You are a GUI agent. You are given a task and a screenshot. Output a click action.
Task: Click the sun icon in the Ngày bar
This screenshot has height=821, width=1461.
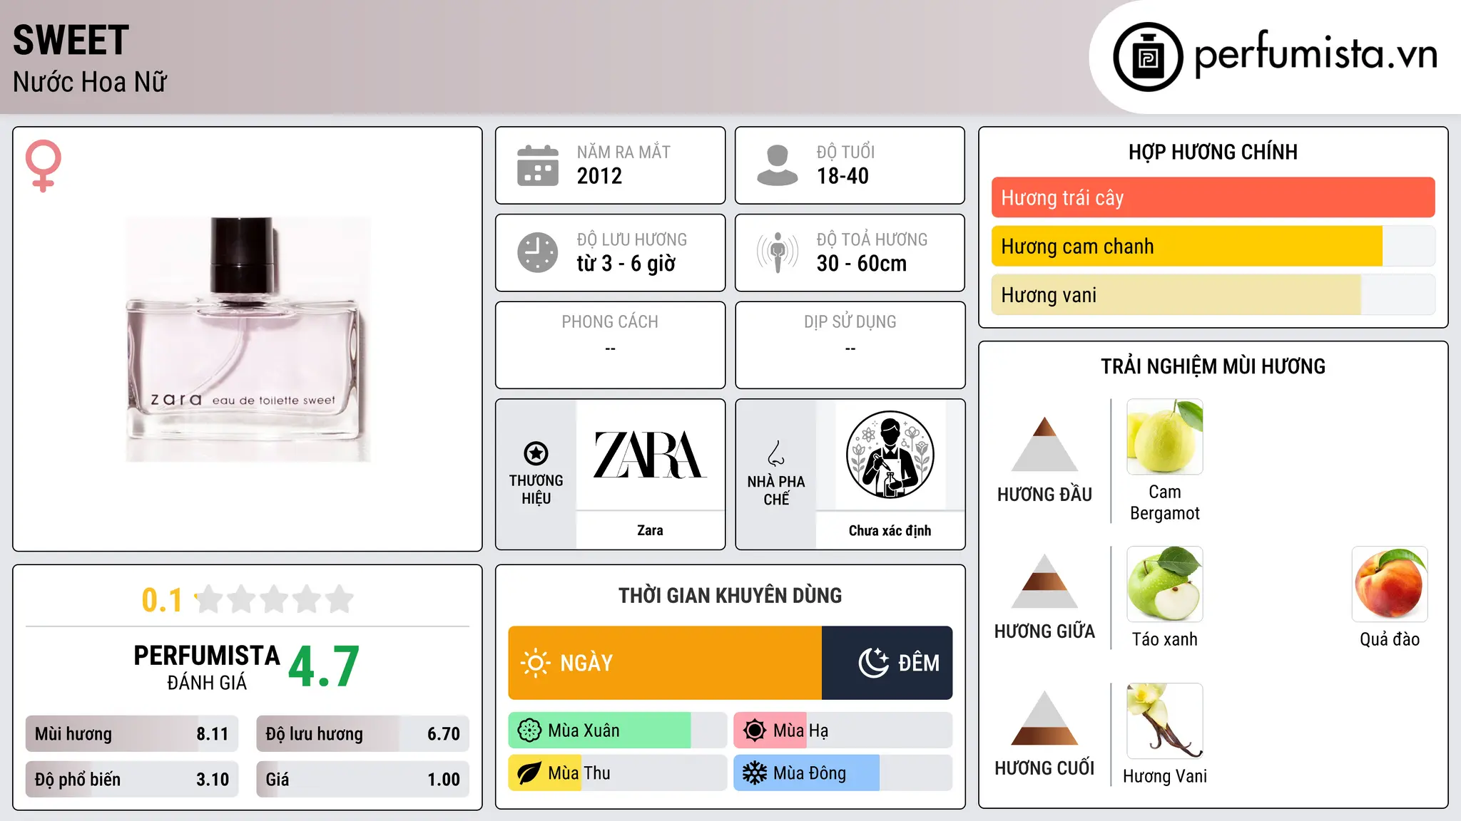click(535, 663)
